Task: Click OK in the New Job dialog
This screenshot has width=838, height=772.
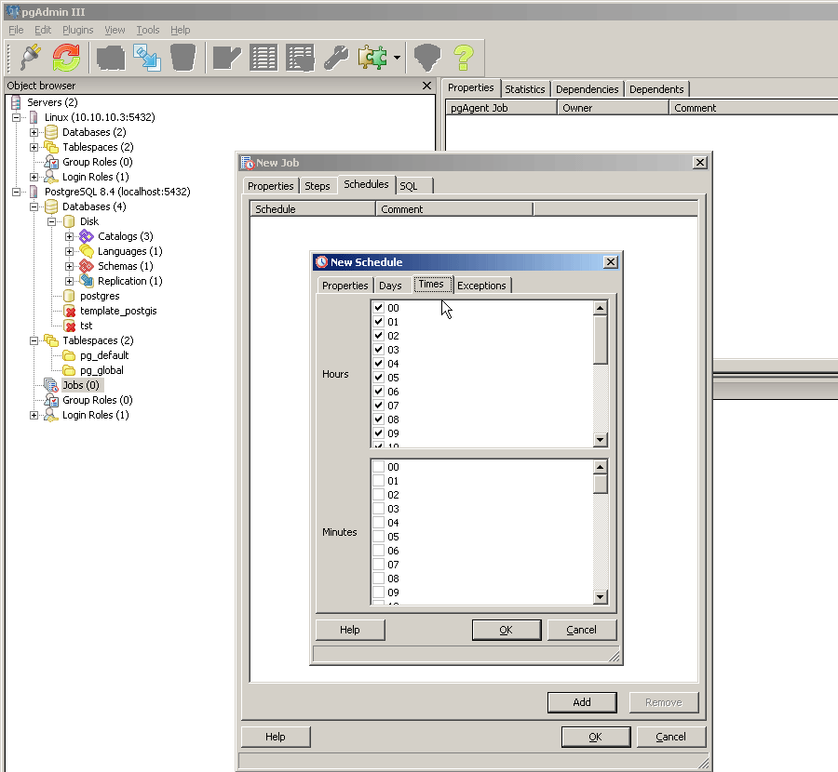Action: coord(595,738)
